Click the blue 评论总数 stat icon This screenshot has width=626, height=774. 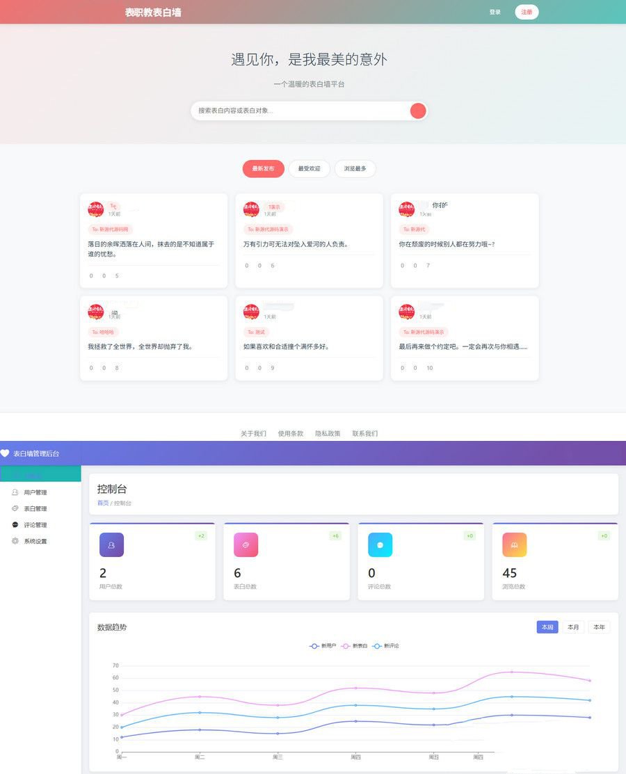click(380, 545)
